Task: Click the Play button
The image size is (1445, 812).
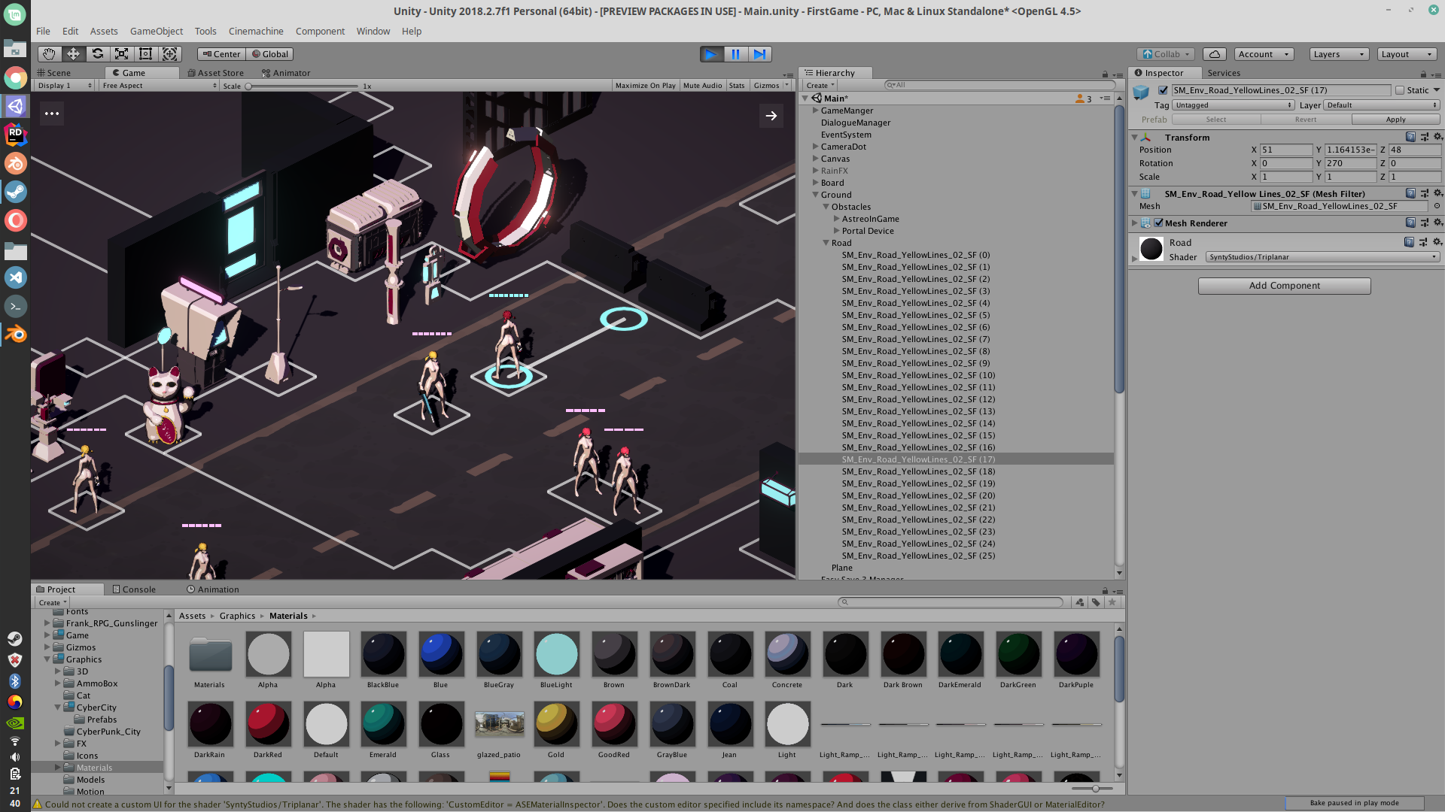Action: tap(710, 54)
